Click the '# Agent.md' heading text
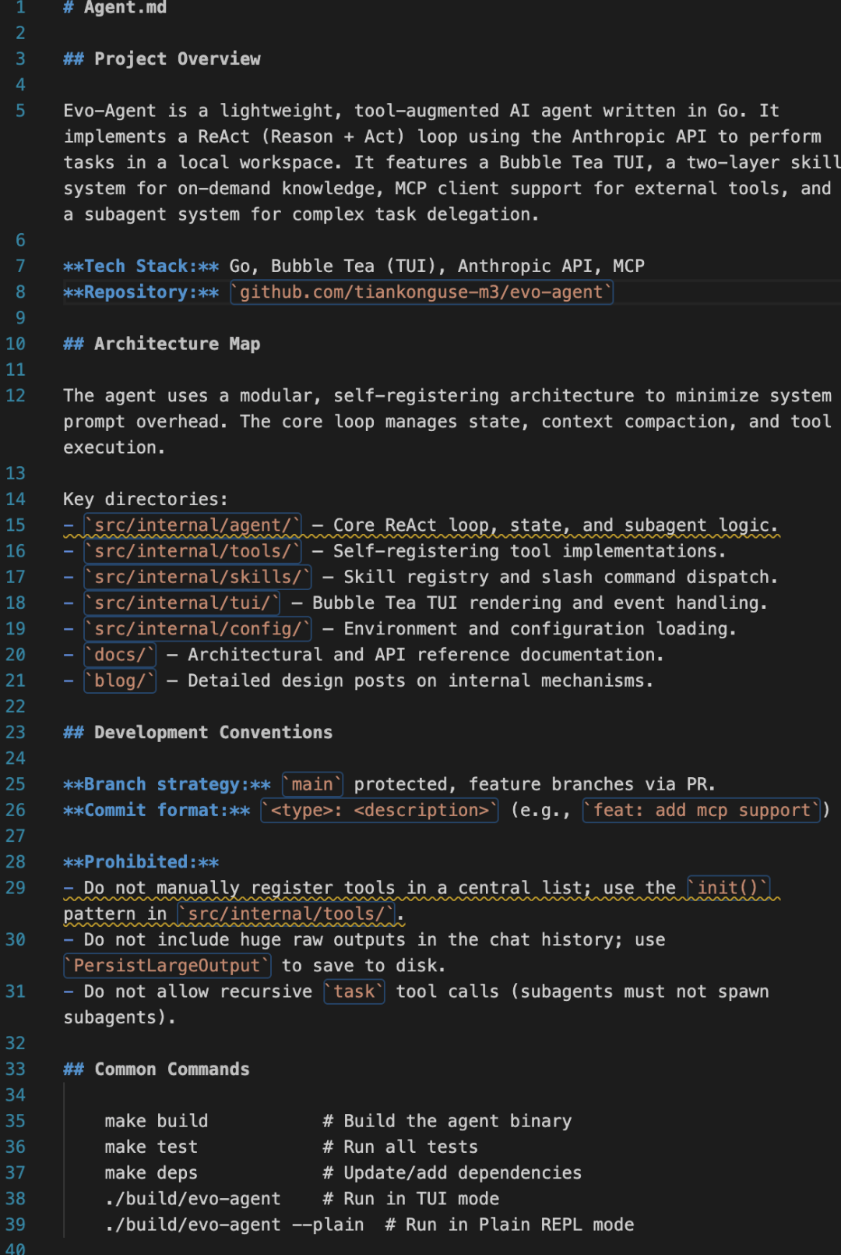This screenshot has width=841, height=1255. tap(114, 8)
